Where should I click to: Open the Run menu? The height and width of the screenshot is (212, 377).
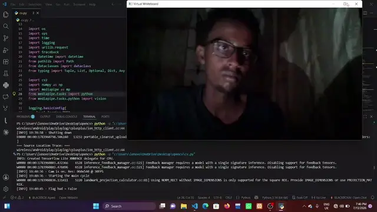[x=67, y=4]
